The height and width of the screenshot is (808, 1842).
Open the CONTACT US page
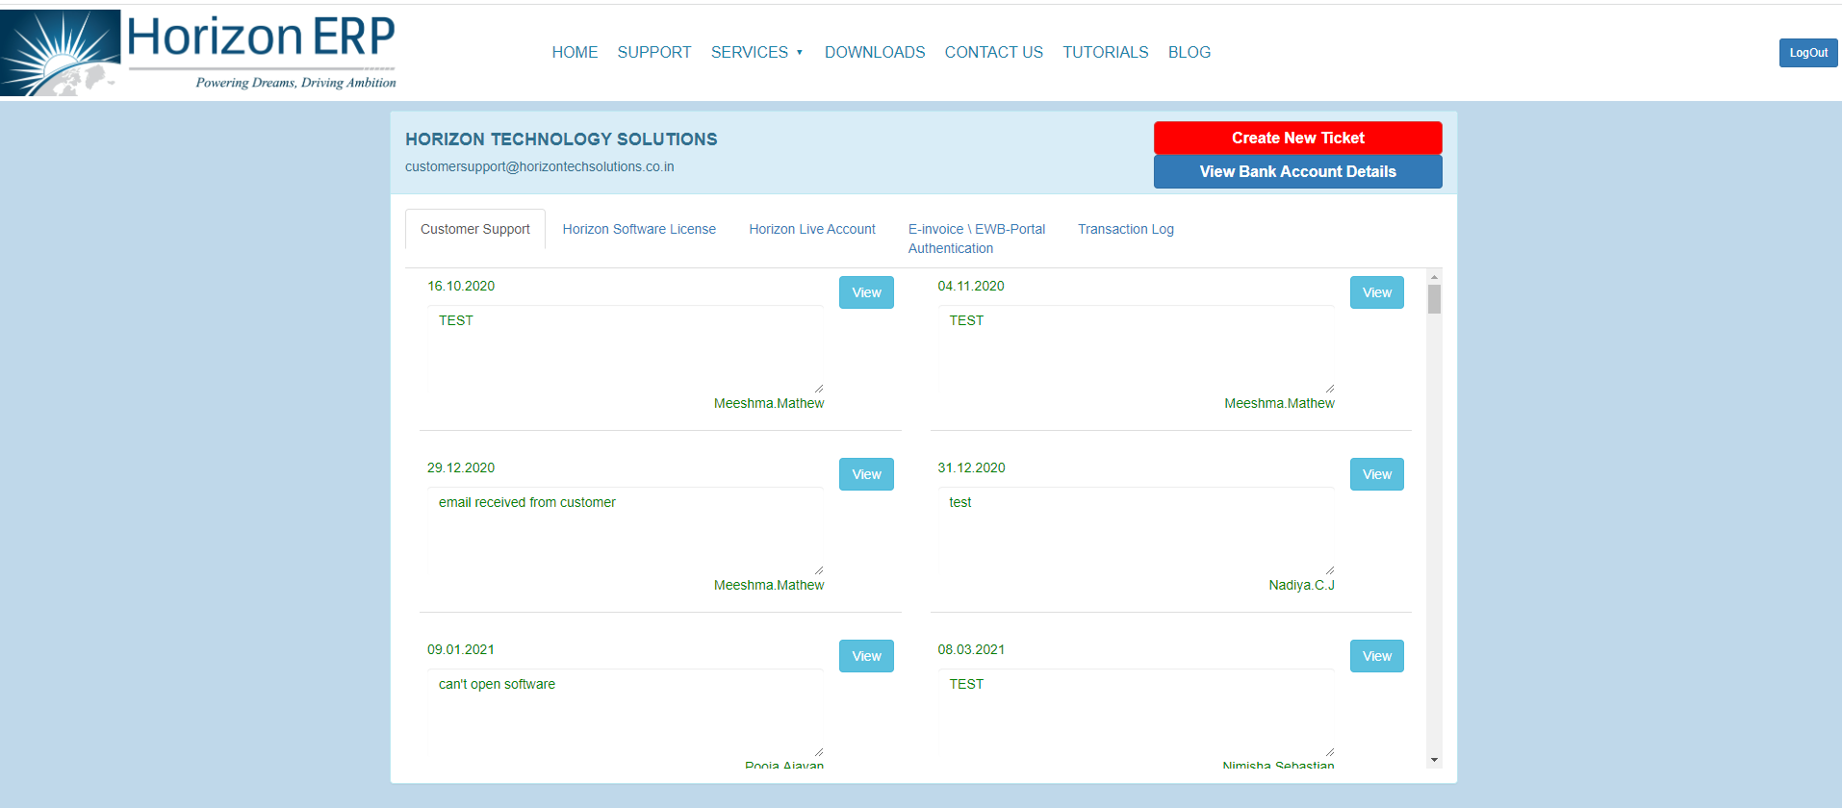point(994,52)
